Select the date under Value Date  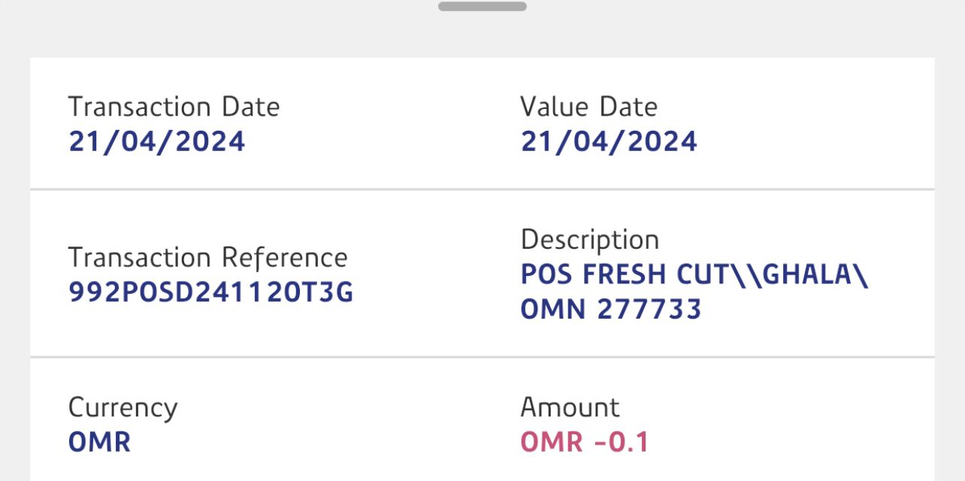(609, 141)
